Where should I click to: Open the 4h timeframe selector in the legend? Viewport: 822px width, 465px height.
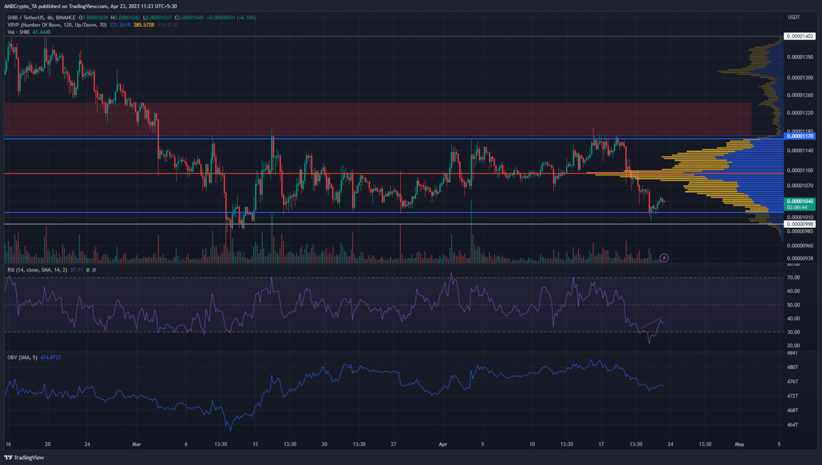(x=50, y=18)
